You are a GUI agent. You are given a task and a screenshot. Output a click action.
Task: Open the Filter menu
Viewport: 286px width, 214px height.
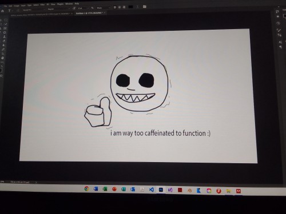click(x=42, y=5)
